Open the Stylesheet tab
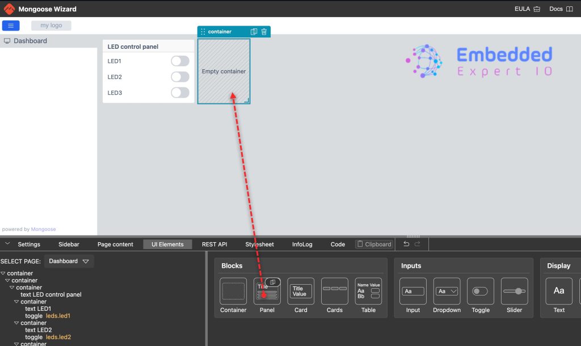 [x=259, y=244]
